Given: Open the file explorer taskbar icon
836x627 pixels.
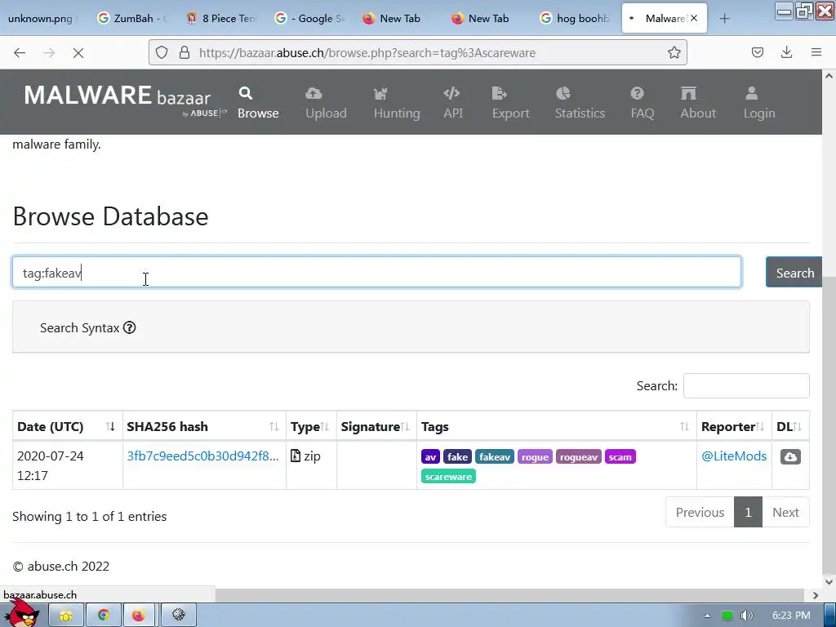Looking at the screenshot, I should click(66, 616).
